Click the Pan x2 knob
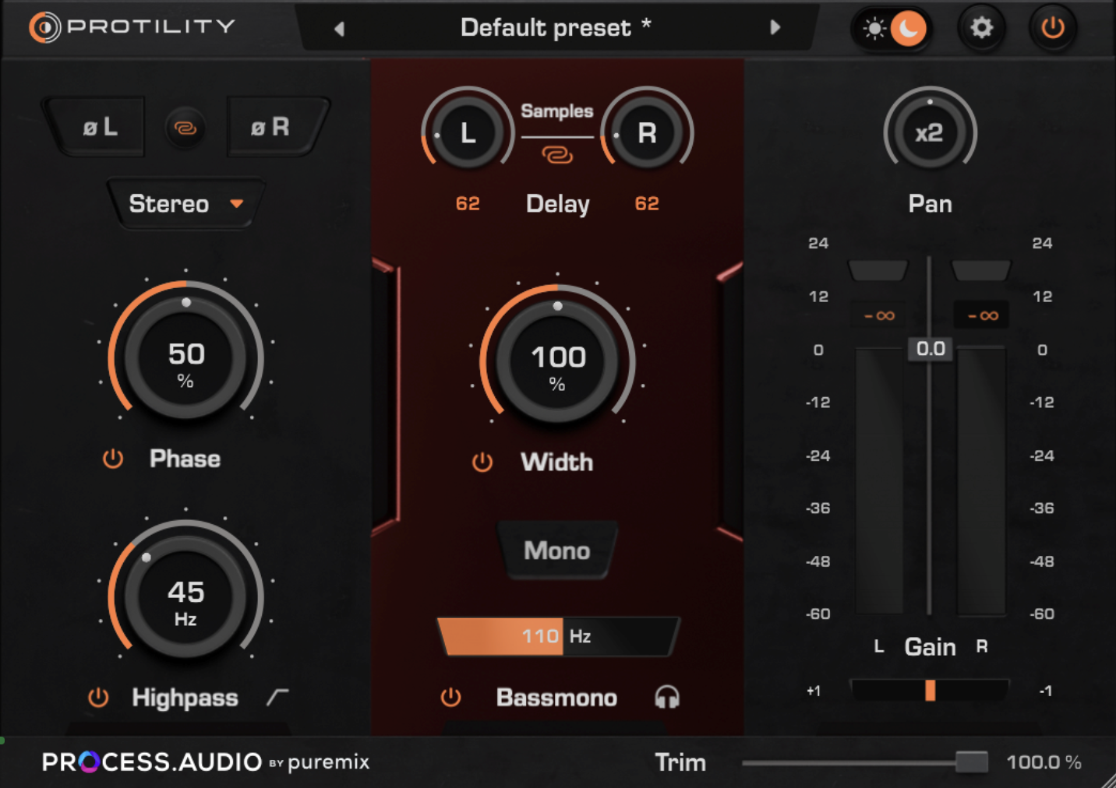 930,133
